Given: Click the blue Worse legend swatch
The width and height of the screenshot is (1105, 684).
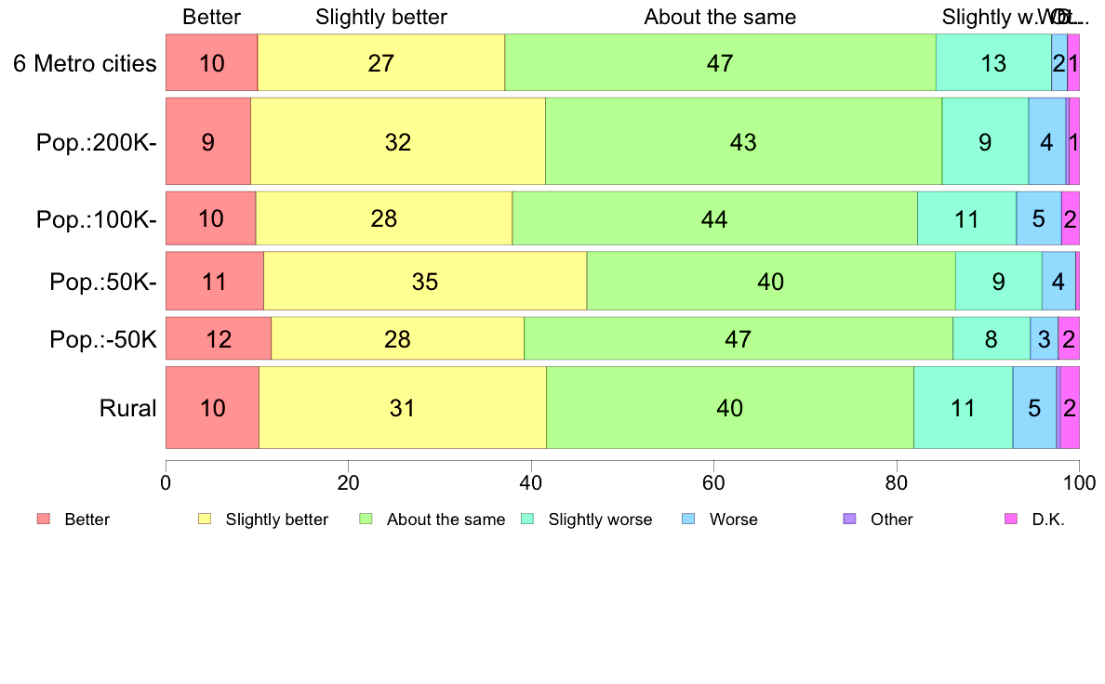Looking at the screenshot, I should (688, 520).
